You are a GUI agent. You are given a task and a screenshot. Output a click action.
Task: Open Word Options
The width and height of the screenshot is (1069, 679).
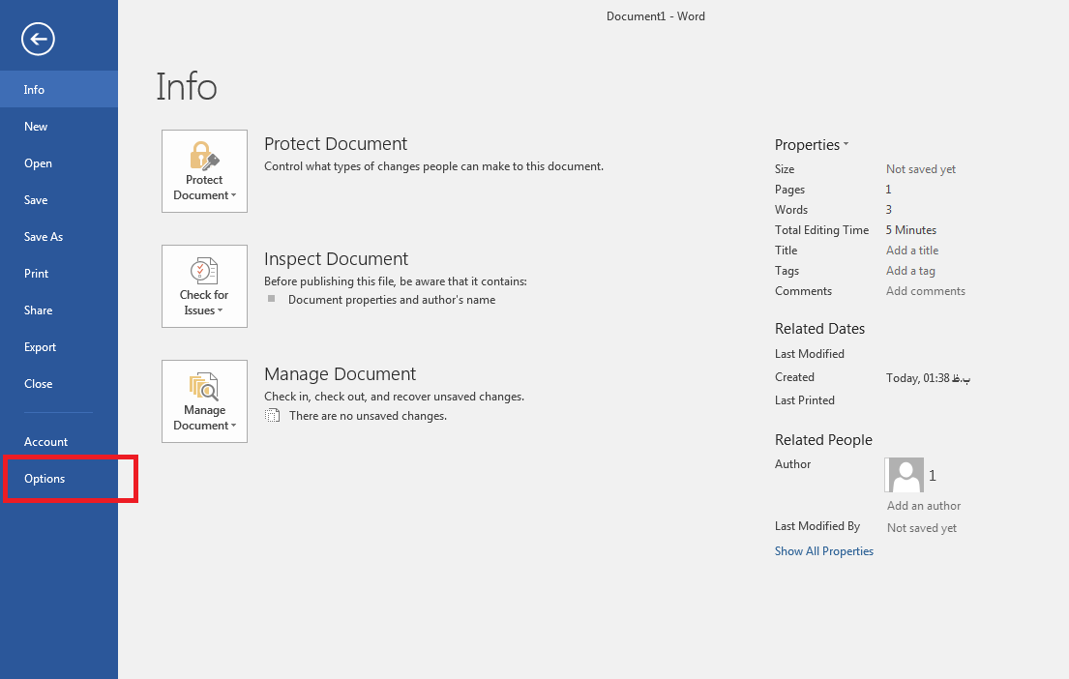59,479
